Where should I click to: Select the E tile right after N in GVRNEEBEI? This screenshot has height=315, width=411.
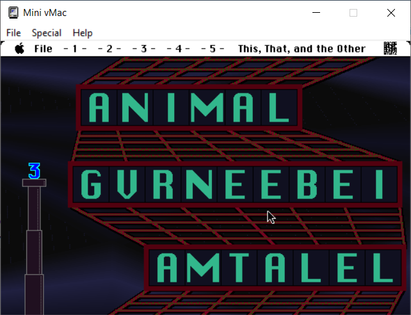coord(235,184)
